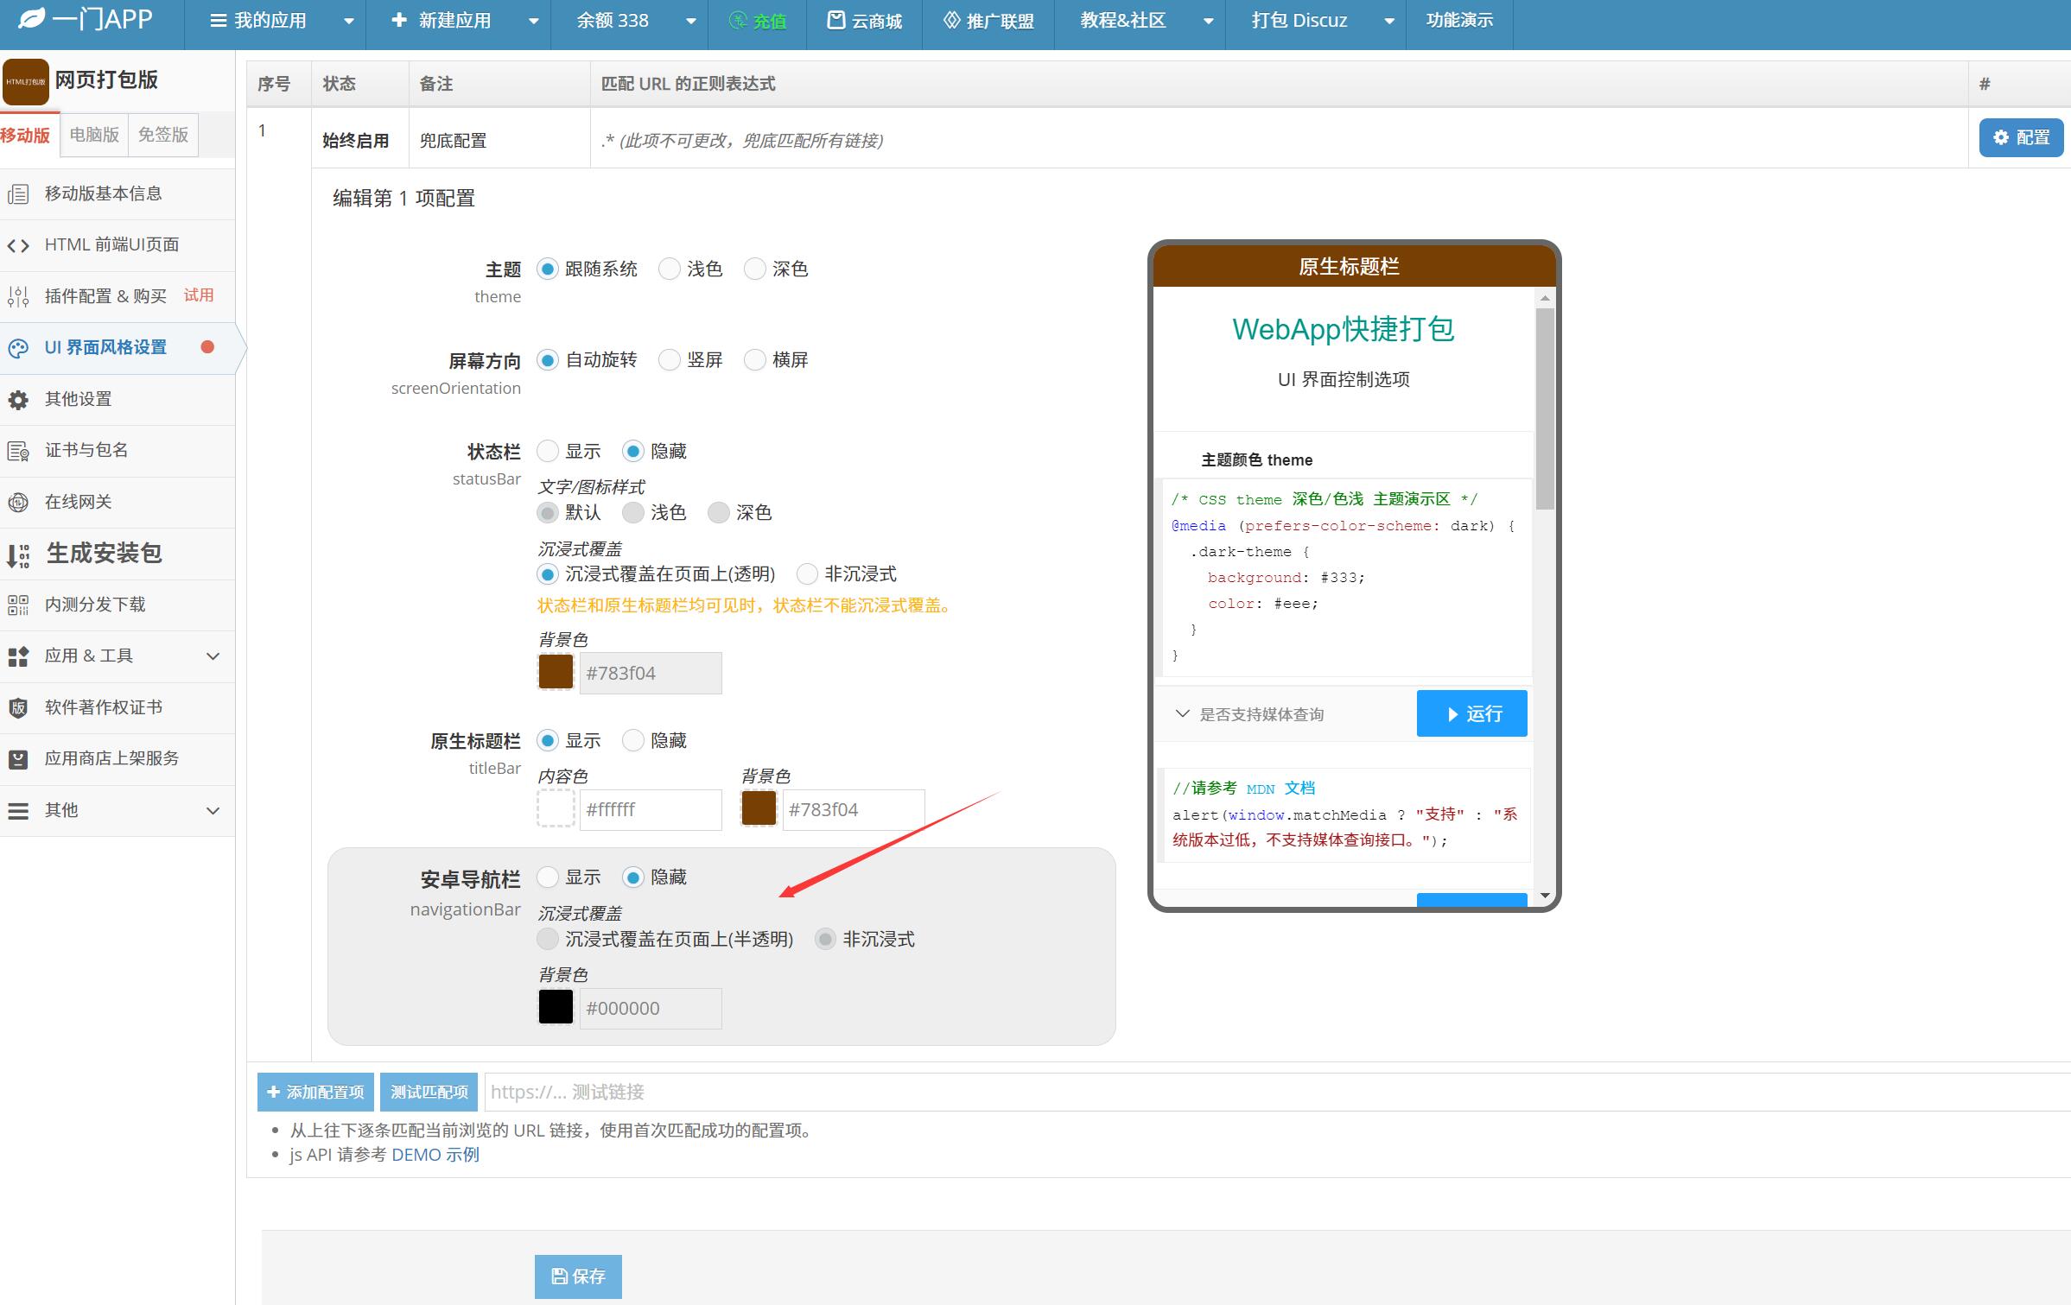Select 深色 theme radio button
The width and height of the screenshot is (2071, 1305).
[754, 269]
